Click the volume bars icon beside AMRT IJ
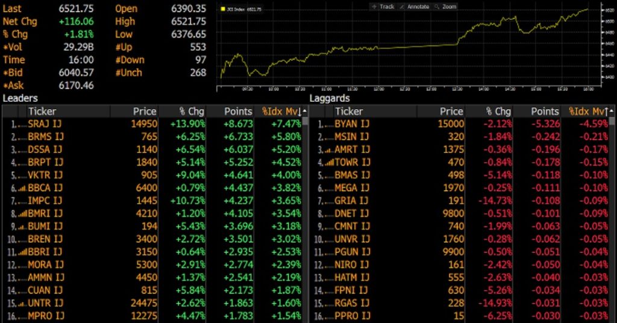617x323 pixels. point(330,150)
